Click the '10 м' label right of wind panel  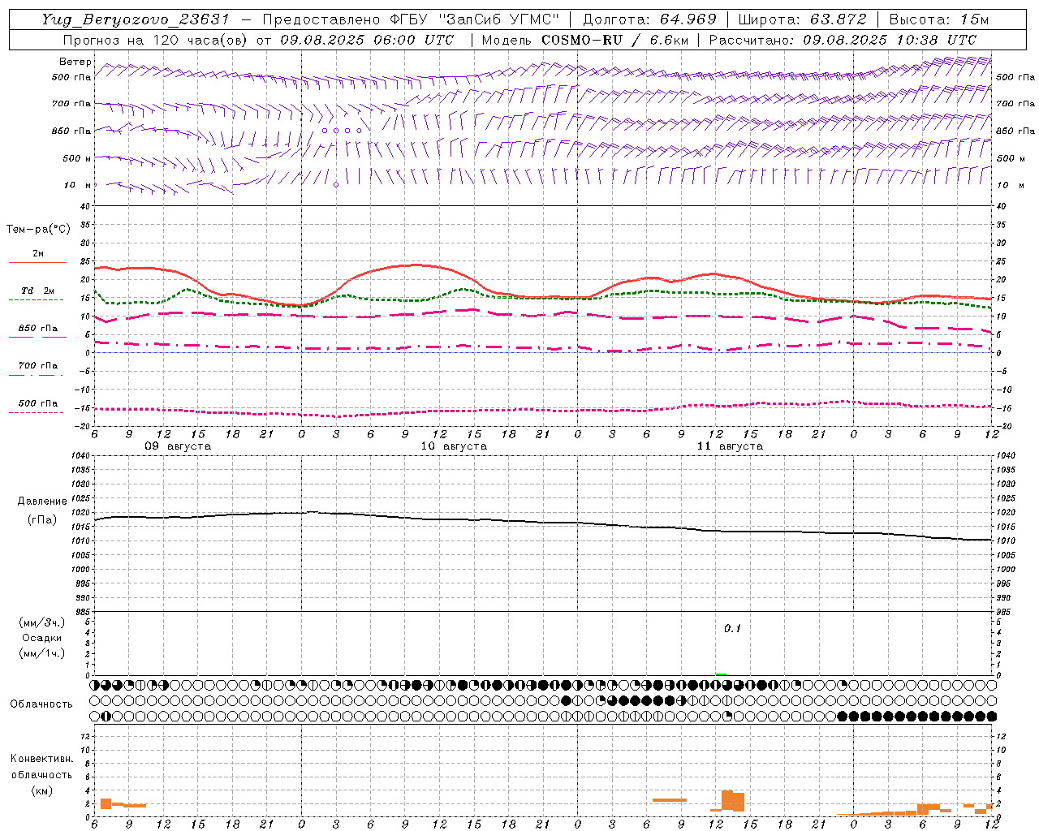coord(1011,185)
